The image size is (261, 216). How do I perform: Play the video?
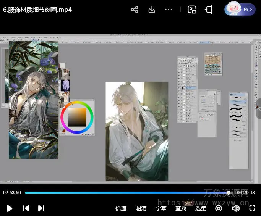(10, 208)
